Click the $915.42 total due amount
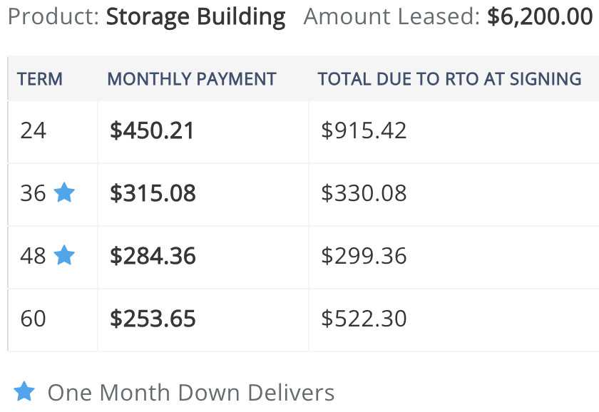 point(364,130)
